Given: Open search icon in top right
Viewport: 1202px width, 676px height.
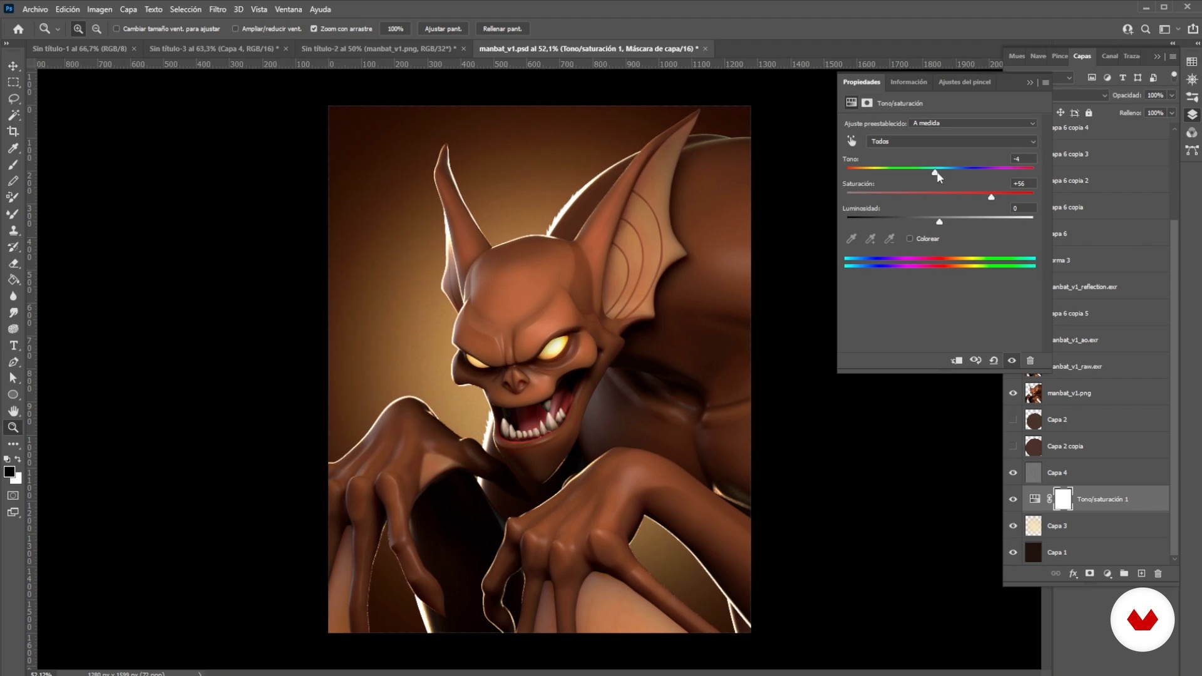Looking at the screenshot, I should (x=1146, y=29).
